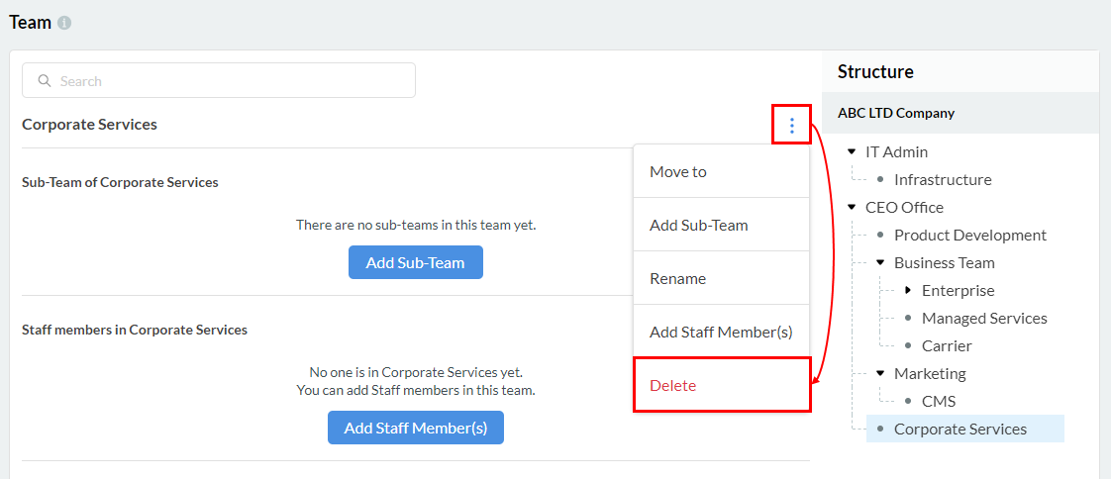This screenshot has width=1111, height=479.
Task: Select Managed Services in the tree
Action: (984, 319)
